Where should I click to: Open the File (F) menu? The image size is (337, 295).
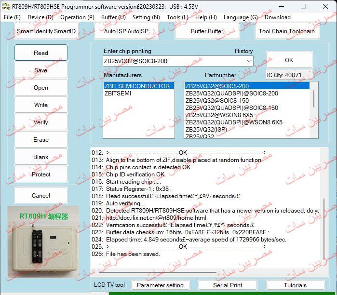12,17
